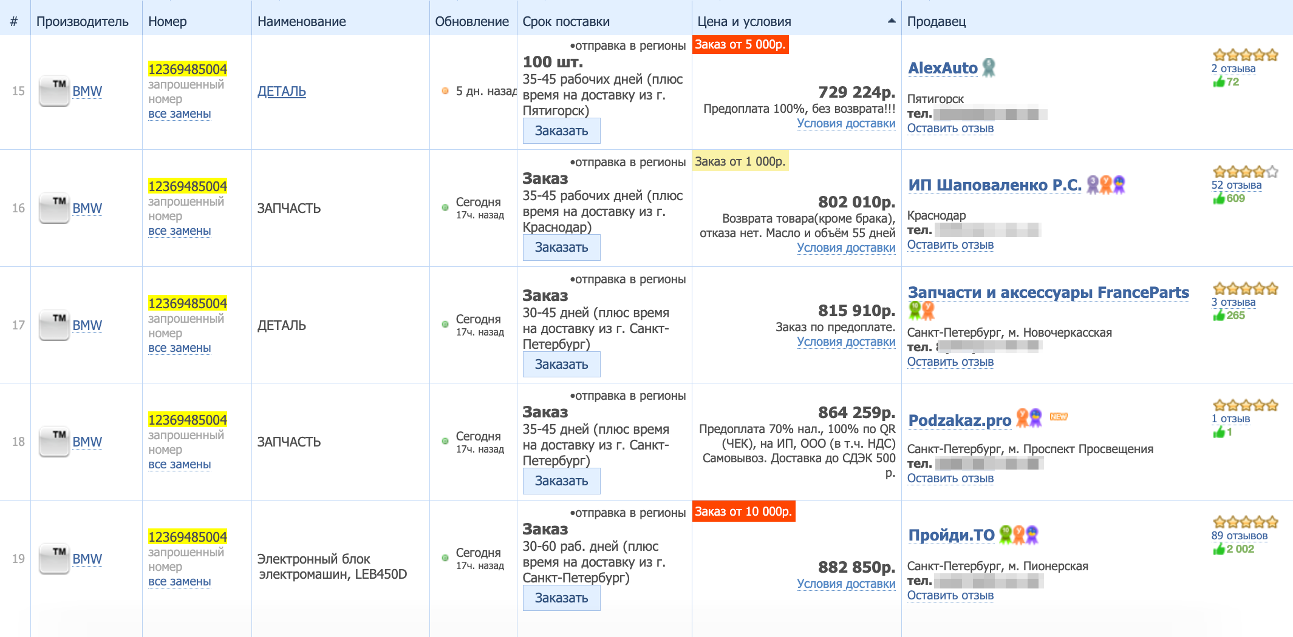This screenshot has width=1293, height=637.
Task: Click the Производитель column header
Action: tap(83, 22)
